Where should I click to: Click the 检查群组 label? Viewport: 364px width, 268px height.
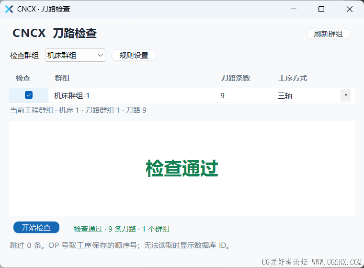24,56
